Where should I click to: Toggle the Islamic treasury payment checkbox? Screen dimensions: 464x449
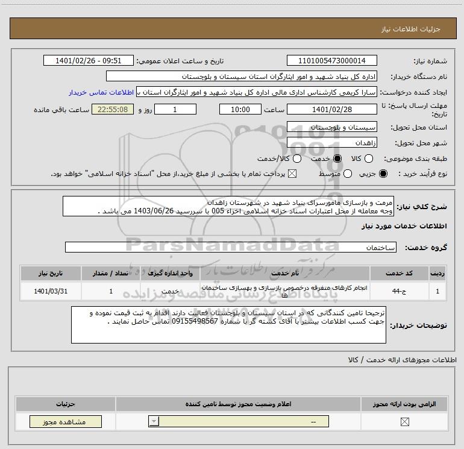[292, 174]
